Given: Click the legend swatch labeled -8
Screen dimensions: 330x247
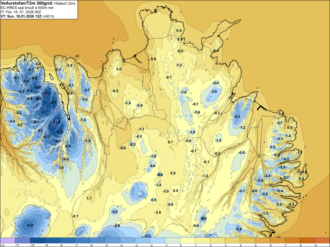Looking at the screenshot, I should pyautogui.click(x=68, y=240).
